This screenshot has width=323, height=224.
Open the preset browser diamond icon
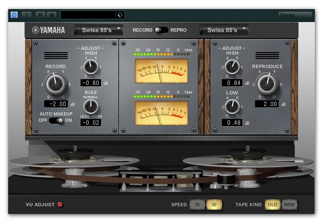click(120, 15)
